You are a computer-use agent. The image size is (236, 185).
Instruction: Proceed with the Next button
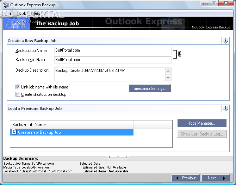point(216,178)
